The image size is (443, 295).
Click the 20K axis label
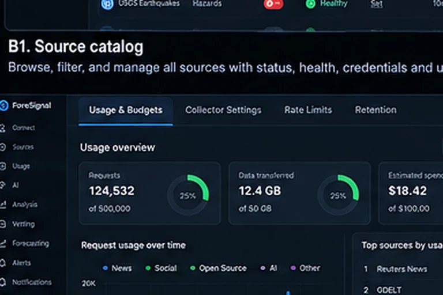pos(89,283)
